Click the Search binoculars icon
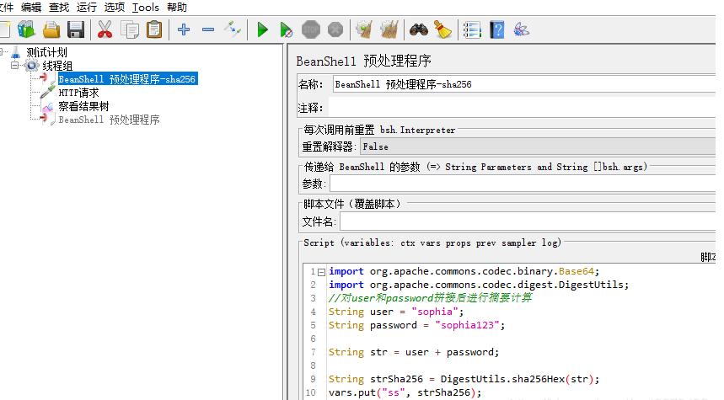 tap(418, 30)
